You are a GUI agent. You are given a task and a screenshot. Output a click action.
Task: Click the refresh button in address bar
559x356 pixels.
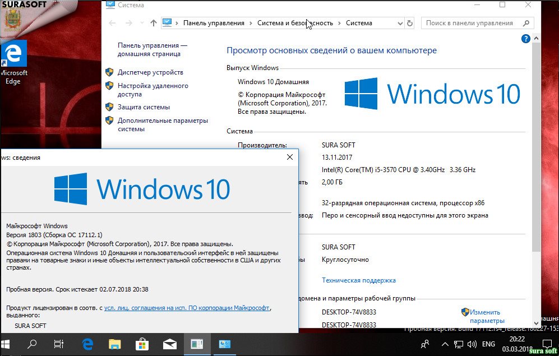(410, 23)
